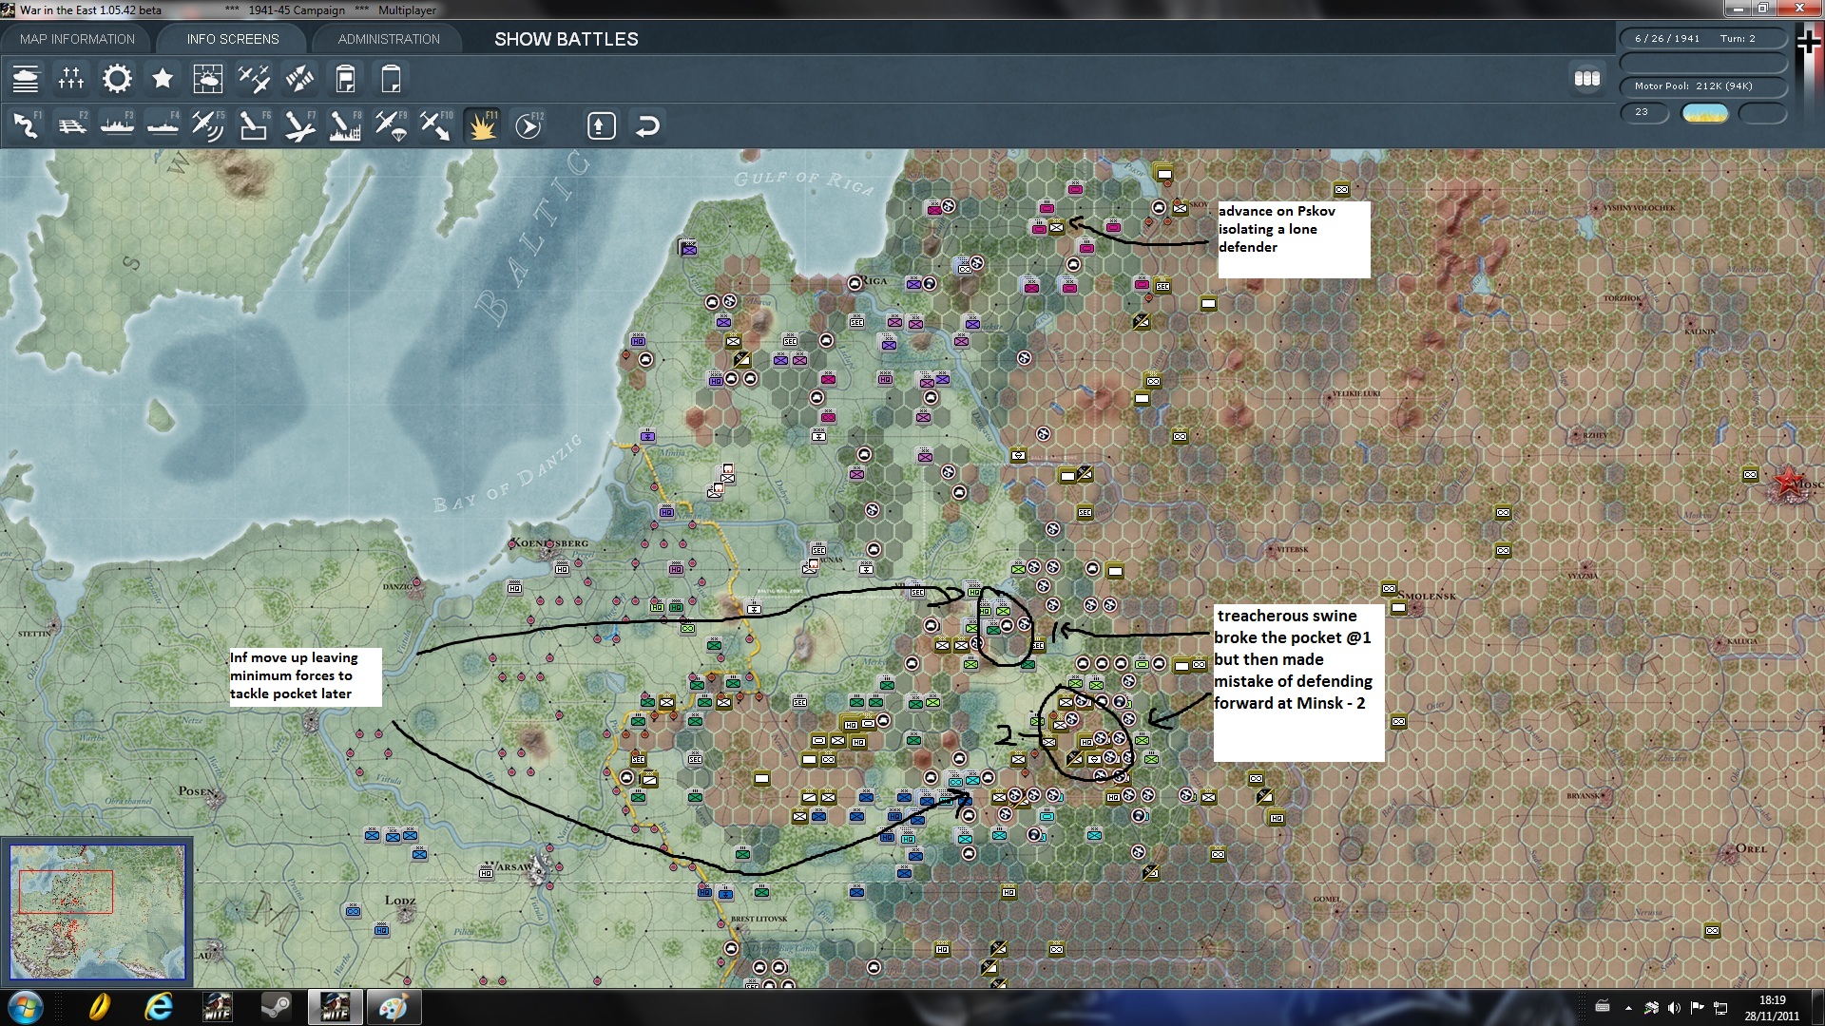Open the production gear icon

click(x=117, y=79)
